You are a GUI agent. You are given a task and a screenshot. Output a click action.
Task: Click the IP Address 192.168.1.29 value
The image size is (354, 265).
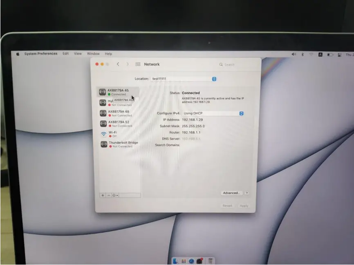(193, 120)
